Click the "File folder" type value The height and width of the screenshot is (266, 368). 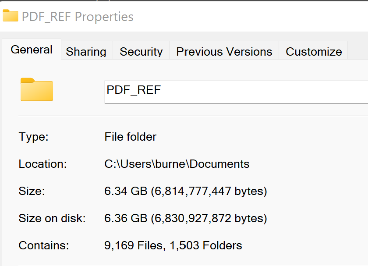130,137
